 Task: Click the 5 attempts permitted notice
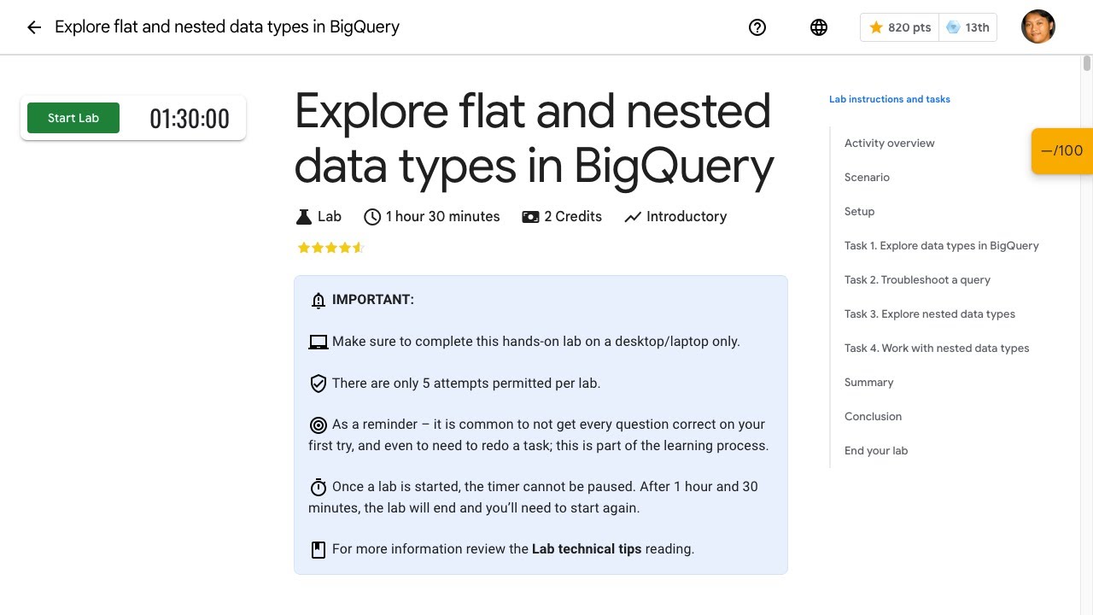[x=466, y=384]
